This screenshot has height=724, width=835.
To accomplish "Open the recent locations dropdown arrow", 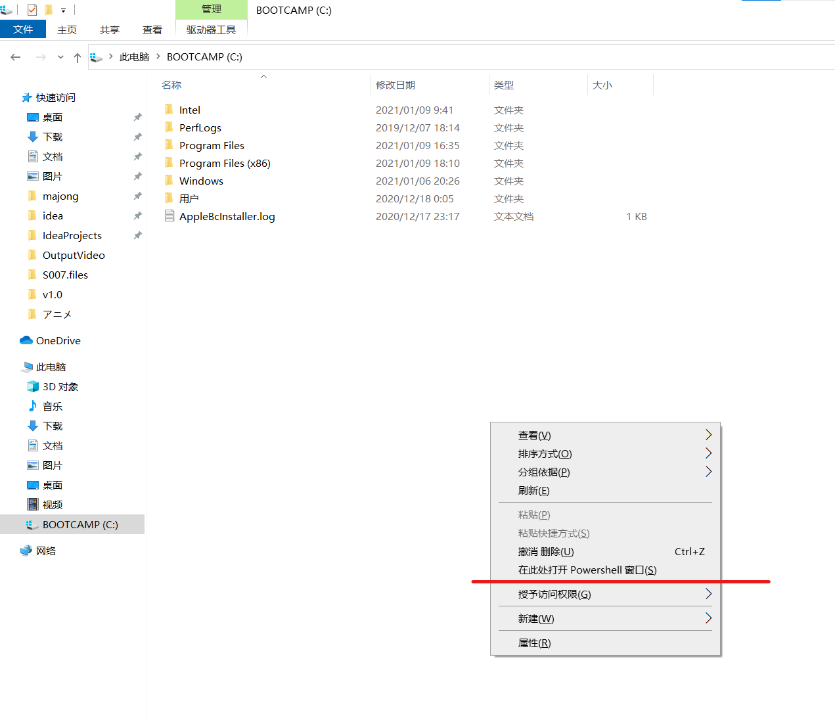I will point(60,57).
